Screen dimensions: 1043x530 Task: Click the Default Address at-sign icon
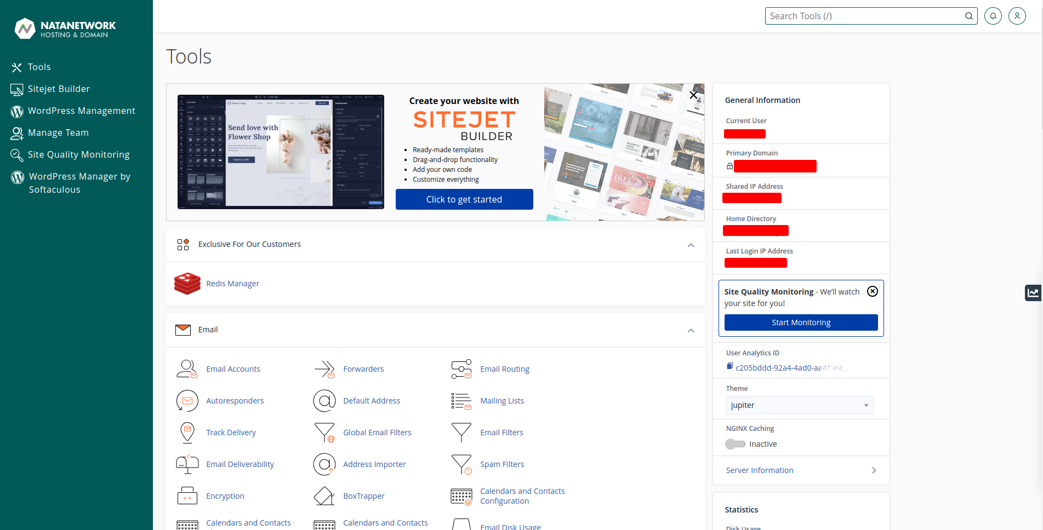(x=324, y=401)
